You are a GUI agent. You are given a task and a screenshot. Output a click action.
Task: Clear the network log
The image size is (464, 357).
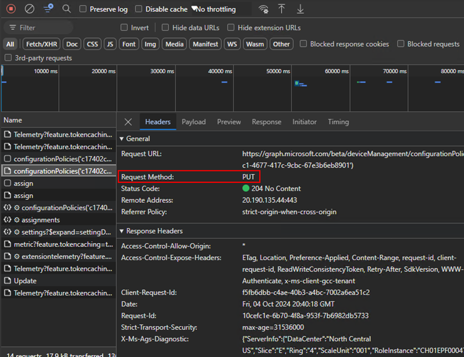point(30,9)
